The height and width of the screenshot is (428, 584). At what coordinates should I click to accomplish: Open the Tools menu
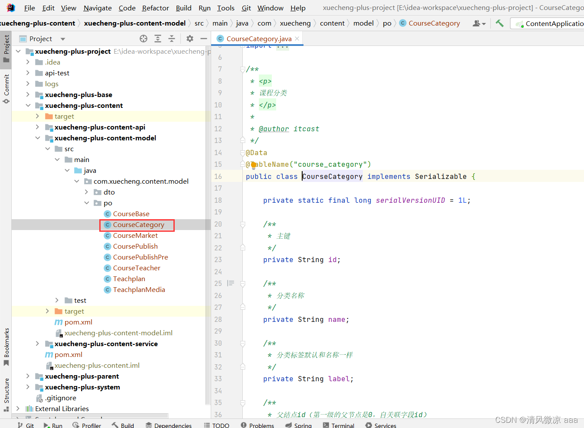tap(226, 8)
